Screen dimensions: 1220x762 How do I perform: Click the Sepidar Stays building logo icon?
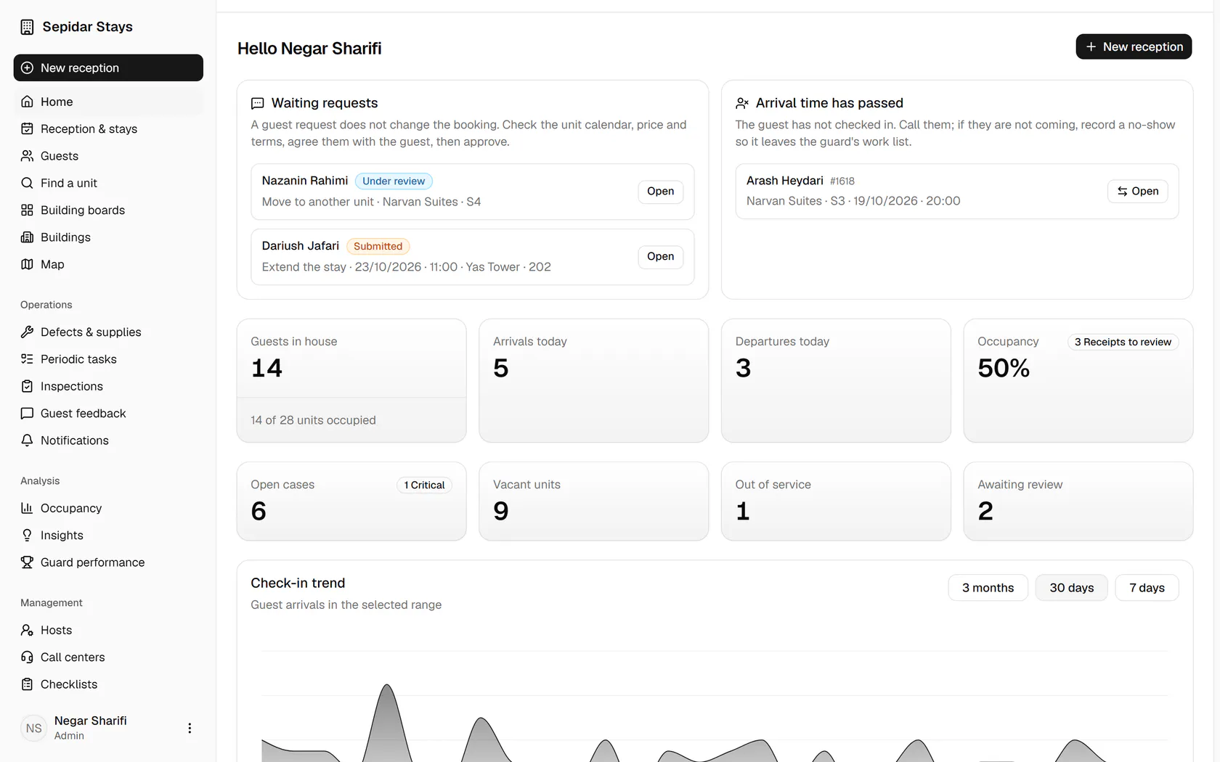27,27
